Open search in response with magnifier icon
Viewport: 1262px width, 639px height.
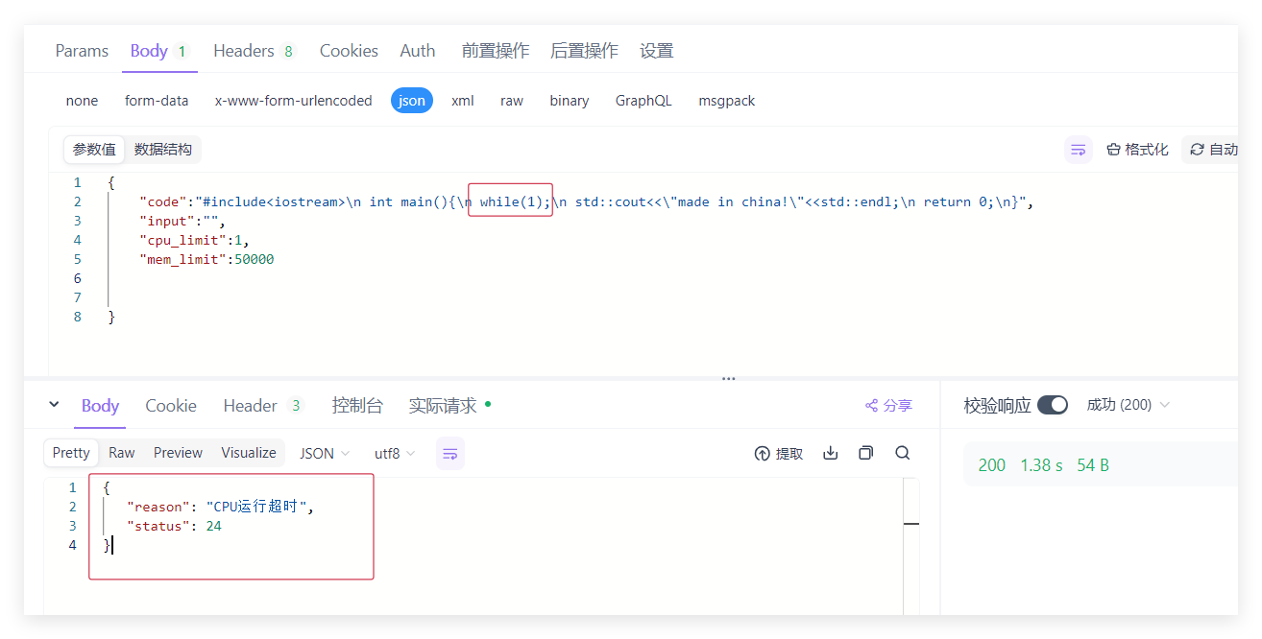(902, 453)
